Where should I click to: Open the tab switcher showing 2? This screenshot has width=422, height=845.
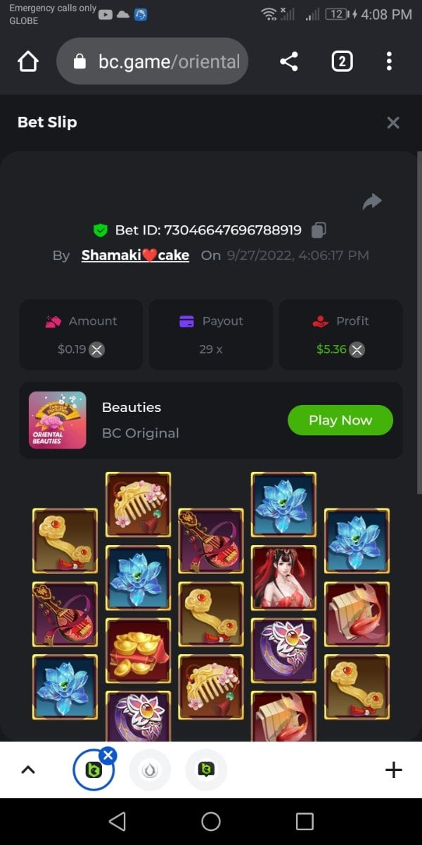pos(342,61)
